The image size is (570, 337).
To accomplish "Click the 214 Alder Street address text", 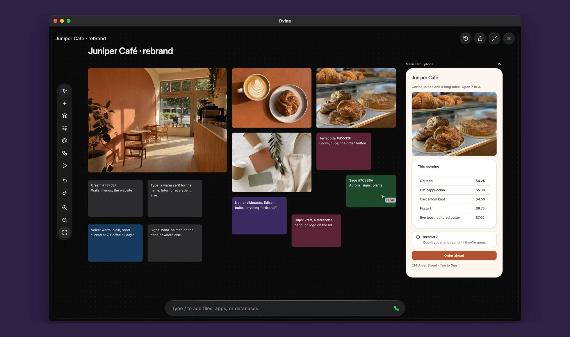I will [x=434, y=266].
